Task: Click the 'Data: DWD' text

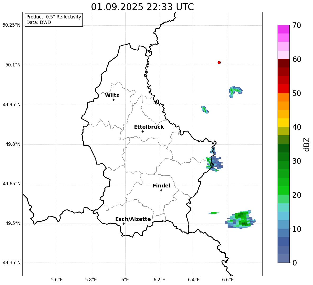Action: tap(39, 22)
